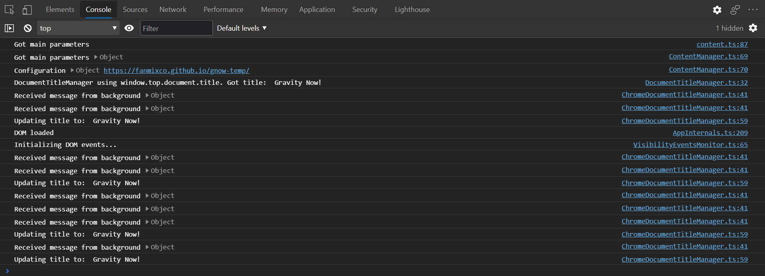Open the content.ts:87 source link
The height and width of the screenshot is (276, 765).
(x=722, y=44)
